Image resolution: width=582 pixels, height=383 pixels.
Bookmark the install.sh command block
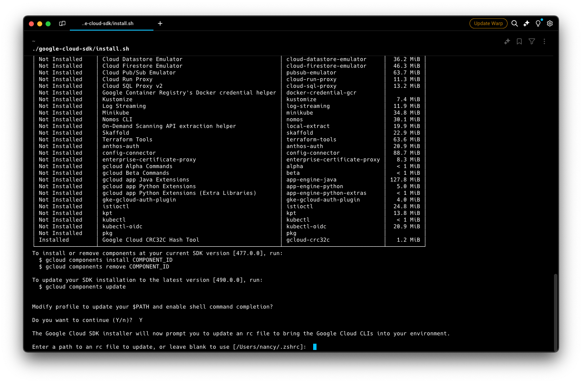click(519, 41)
